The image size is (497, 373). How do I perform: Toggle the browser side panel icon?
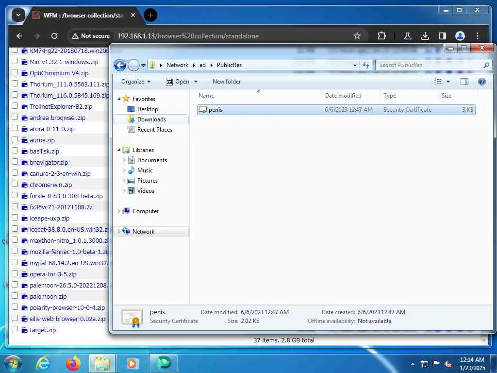tap(443, 36)
